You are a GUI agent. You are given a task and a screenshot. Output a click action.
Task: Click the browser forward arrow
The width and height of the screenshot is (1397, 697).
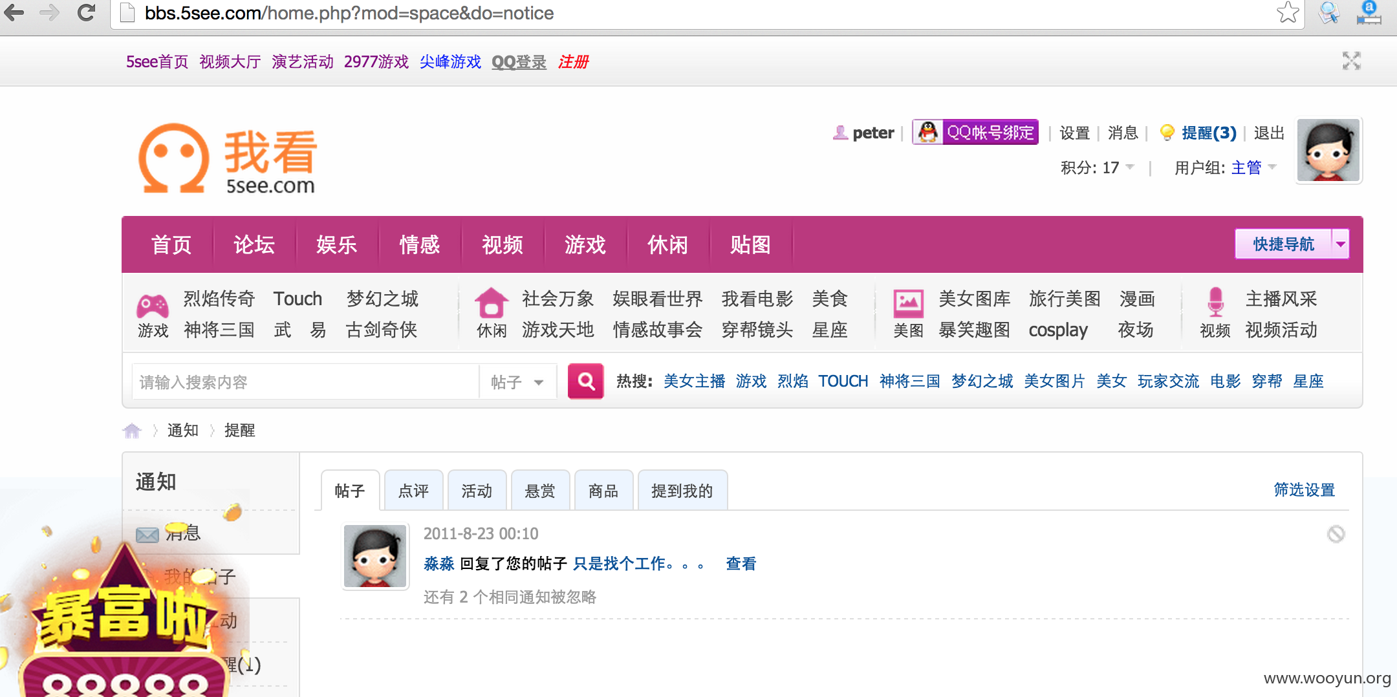(49, 12)
